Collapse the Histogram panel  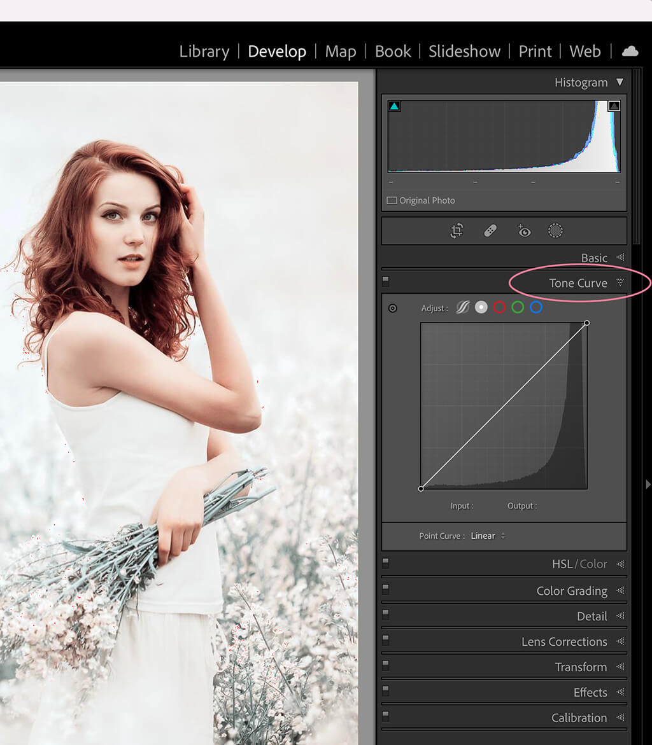[x=620, y=82]
